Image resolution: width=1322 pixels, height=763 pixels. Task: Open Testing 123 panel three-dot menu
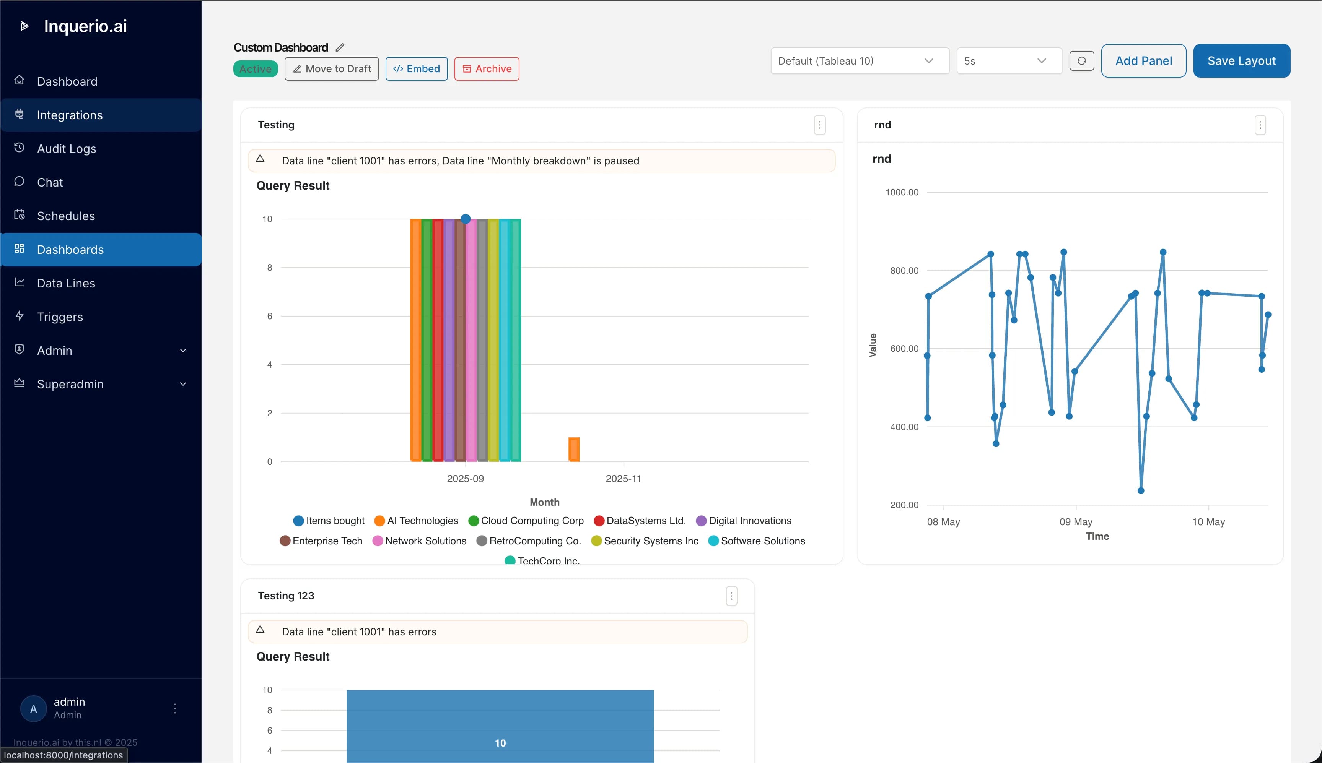[731, 596]
